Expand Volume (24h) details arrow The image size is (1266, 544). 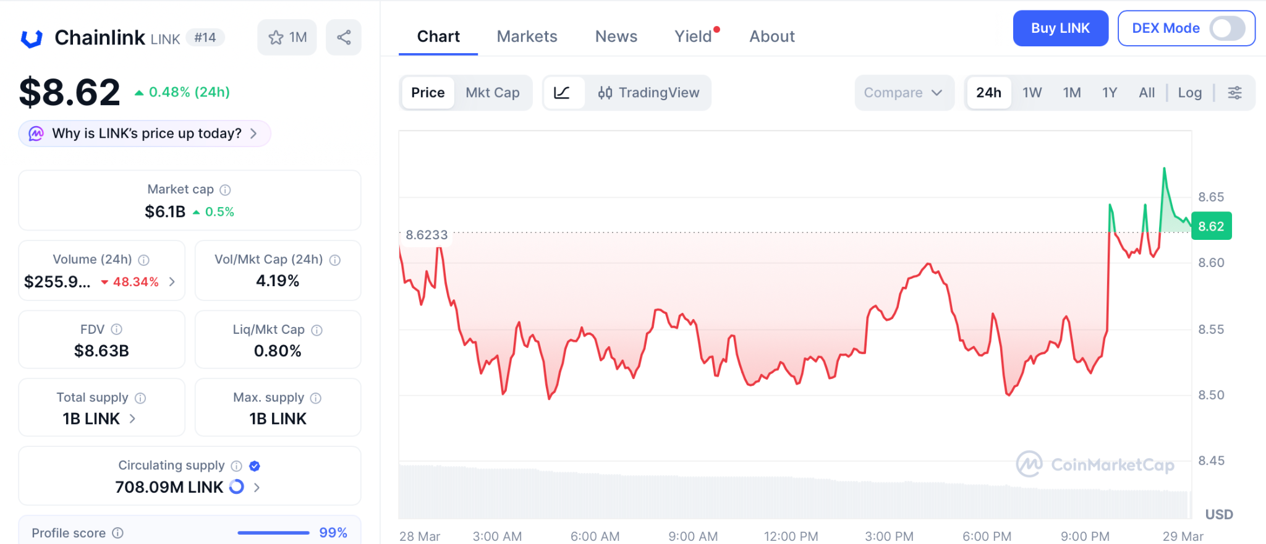(x=172, y=282)
